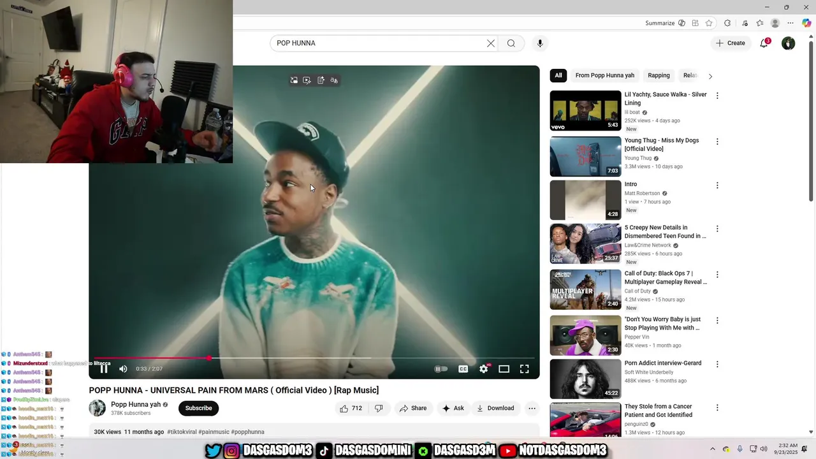This screenshot has height=459, width=816.
Task: Add this page to favorites via star icon
Action: tap(709, 23)
